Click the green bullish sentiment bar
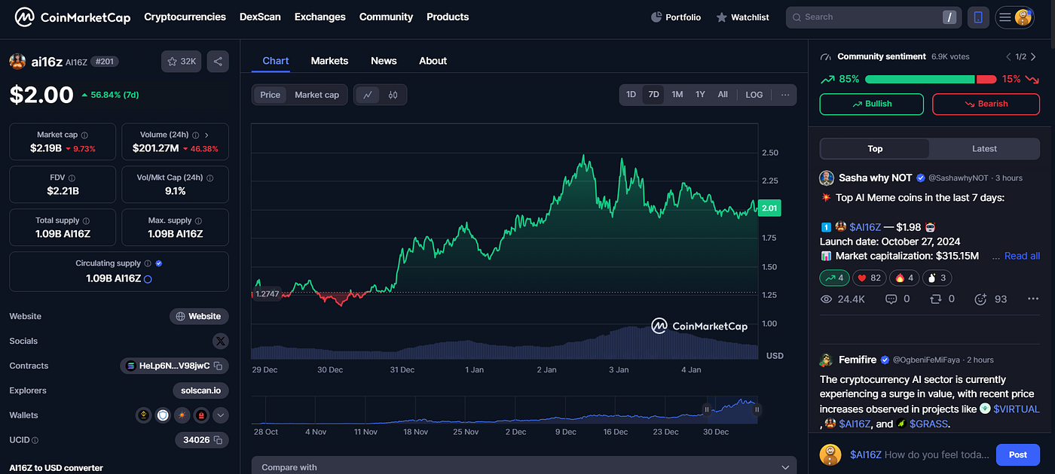The height and width of the screenshot is (474, 1055). click(919, 79)
